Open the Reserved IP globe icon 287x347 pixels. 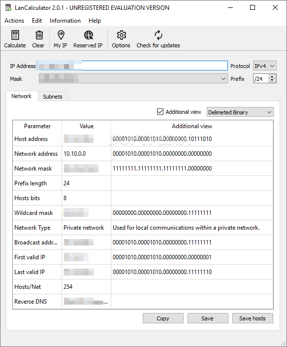(89, 35)
